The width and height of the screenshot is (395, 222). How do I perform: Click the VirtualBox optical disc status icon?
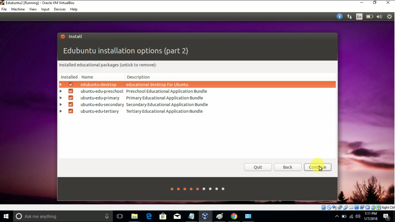click(329, 208)
